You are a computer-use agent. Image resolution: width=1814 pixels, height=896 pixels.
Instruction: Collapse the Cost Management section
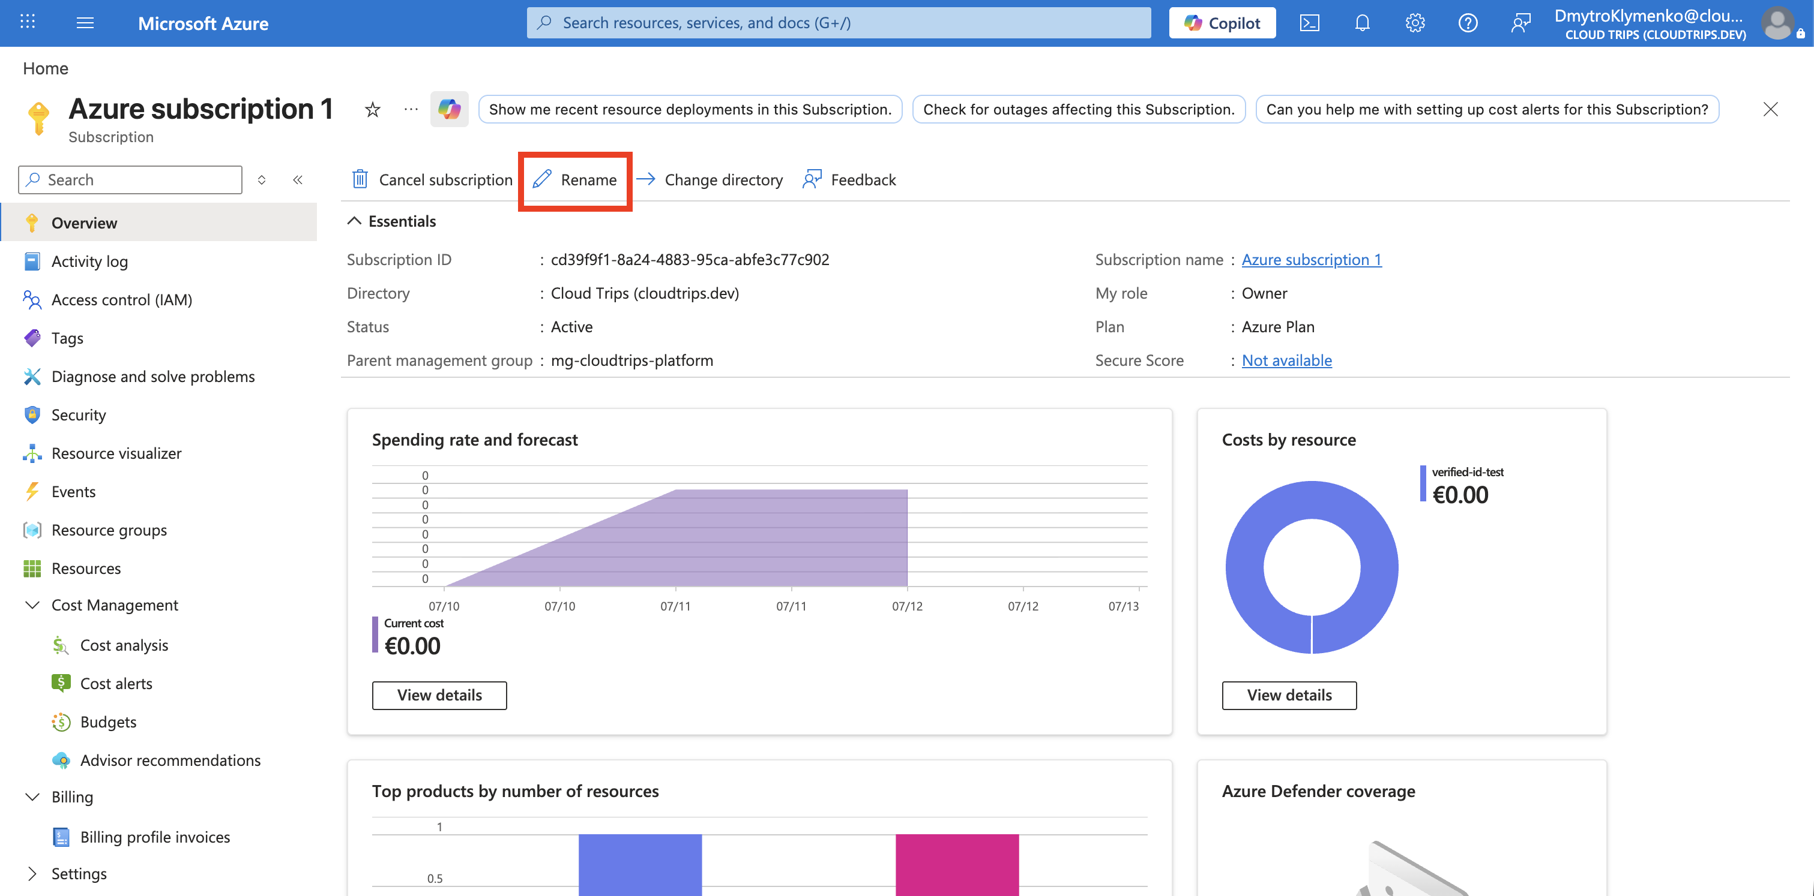tap(32, 606)
